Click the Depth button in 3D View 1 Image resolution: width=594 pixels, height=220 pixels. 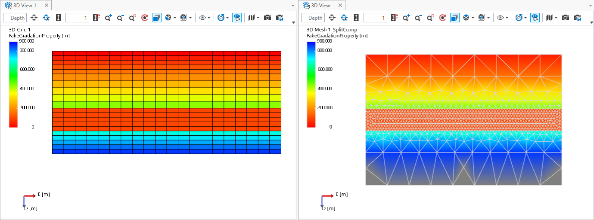(15, 18)
